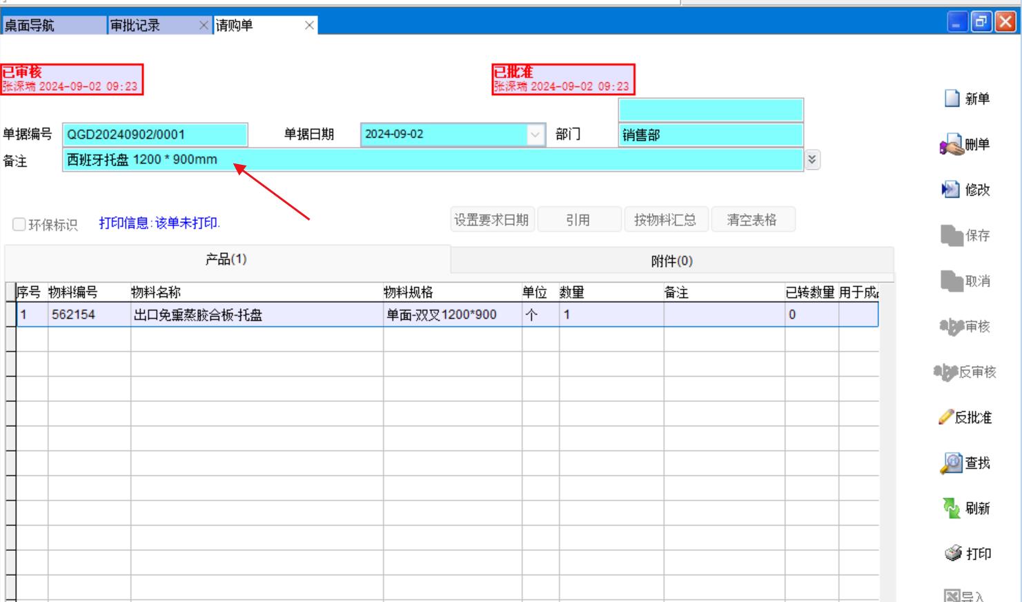Click the 删单 (delete order) icon

pyautogui.click(x=951, y=145)
